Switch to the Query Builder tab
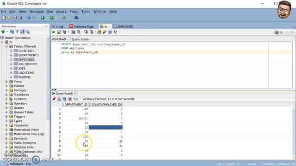 click(80, 39)
